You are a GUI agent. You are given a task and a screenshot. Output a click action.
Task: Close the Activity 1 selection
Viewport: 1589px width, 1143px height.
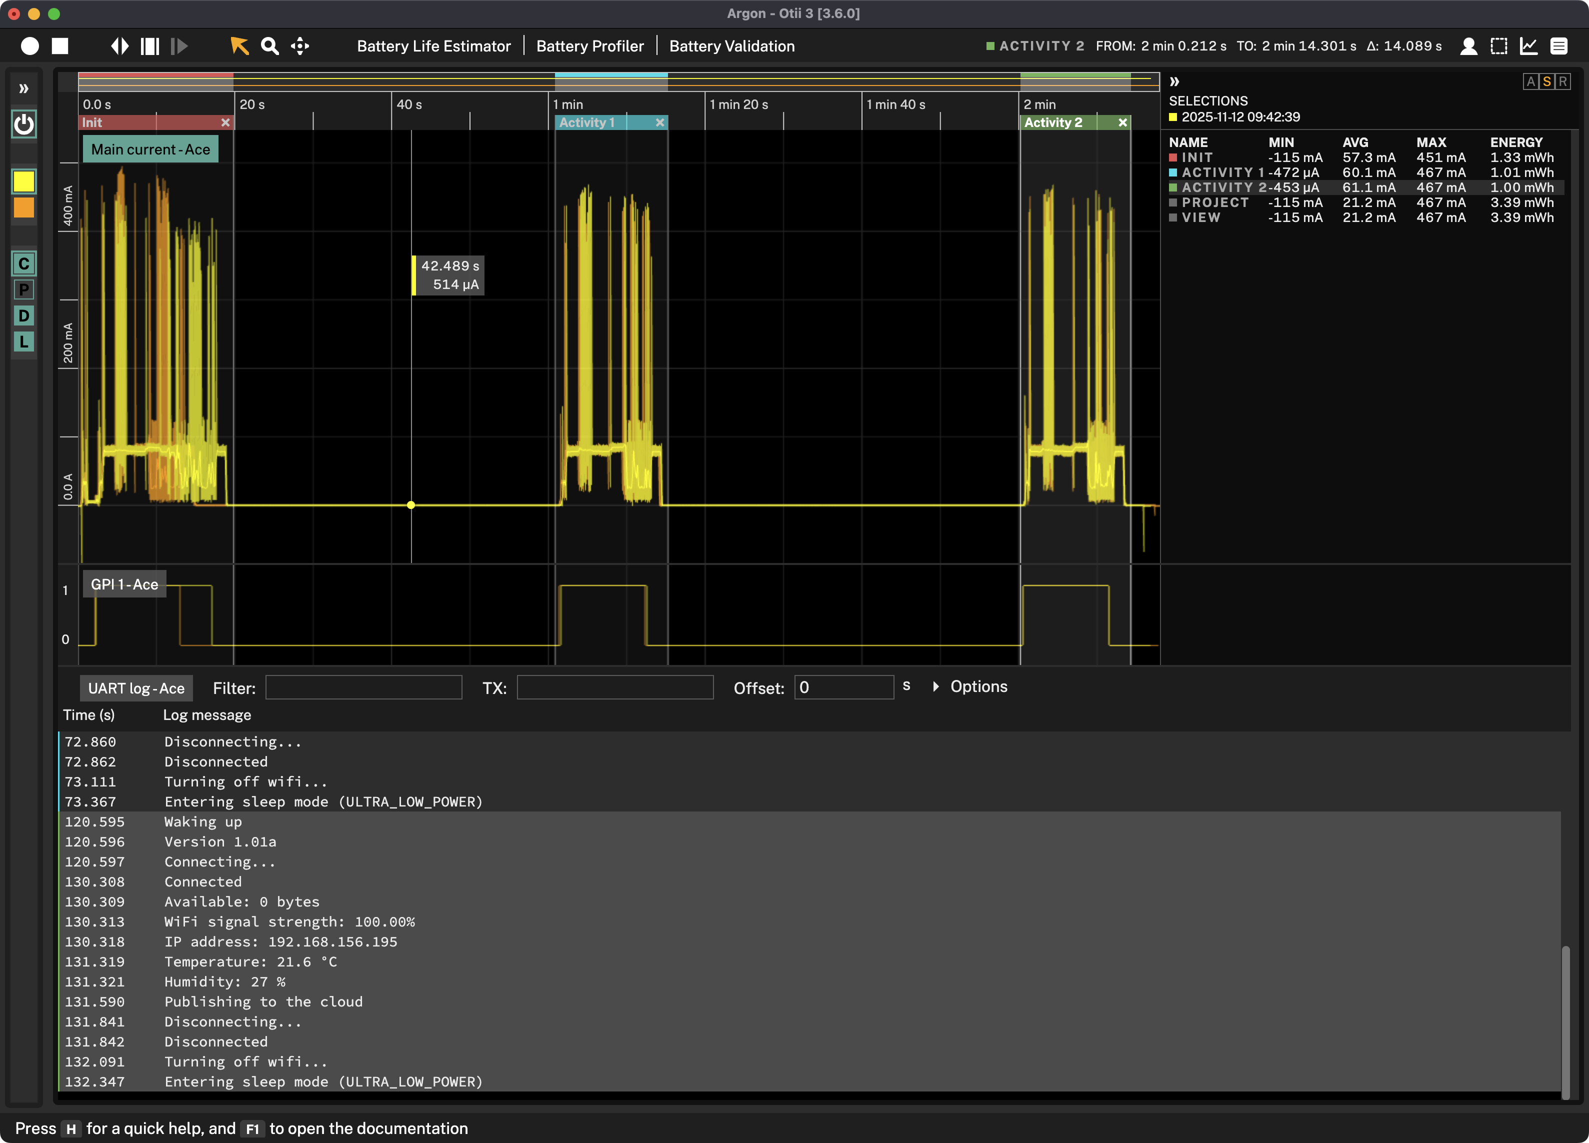659,122
